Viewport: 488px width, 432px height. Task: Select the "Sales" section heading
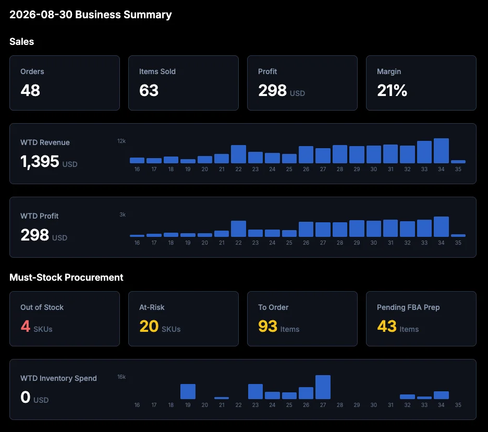(x=21, y=41)
